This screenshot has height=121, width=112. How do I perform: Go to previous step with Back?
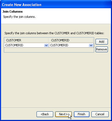[x=45, y=114]
